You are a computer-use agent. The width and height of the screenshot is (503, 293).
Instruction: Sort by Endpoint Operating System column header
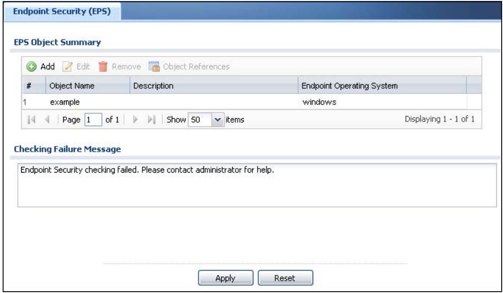click(x=382, y=86)
